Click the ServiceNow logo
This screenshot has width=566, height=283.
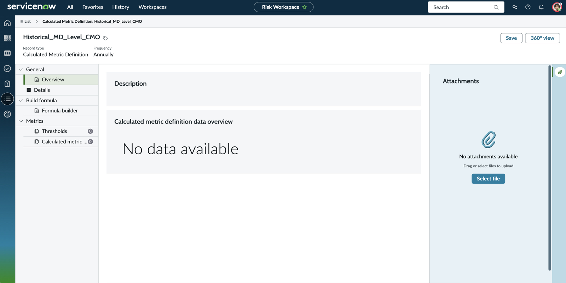[x=31, y=6]
